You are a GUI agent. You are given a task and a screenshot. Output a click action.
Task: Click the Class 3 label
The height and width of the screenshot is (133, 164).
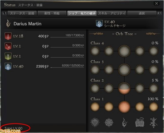click(97, 62)
